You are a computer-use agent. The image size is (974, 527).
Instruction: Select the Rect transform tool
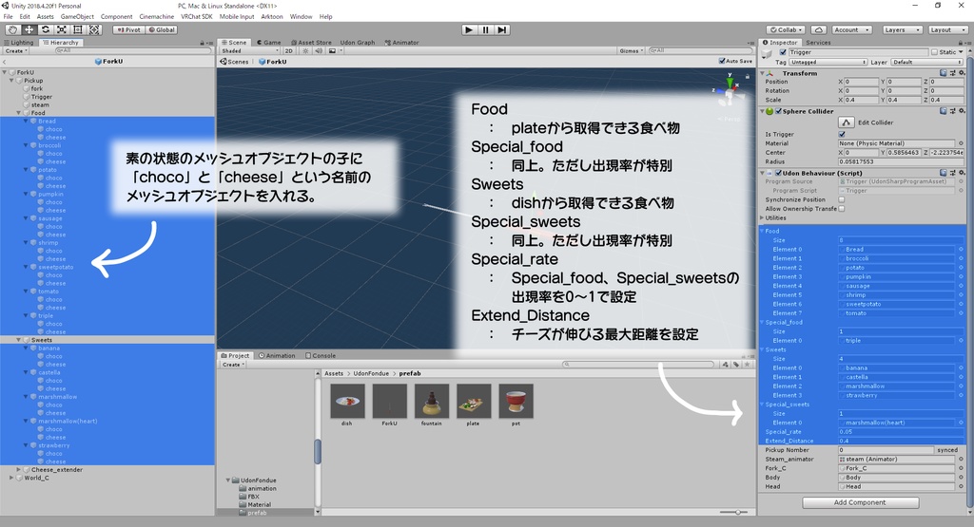click(x=78, y=29)
